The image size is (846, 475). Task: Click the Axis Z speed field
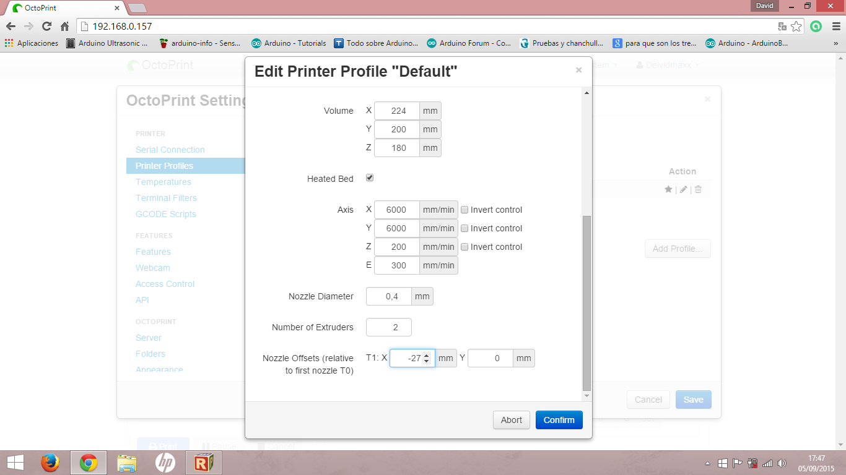(397, 247)
